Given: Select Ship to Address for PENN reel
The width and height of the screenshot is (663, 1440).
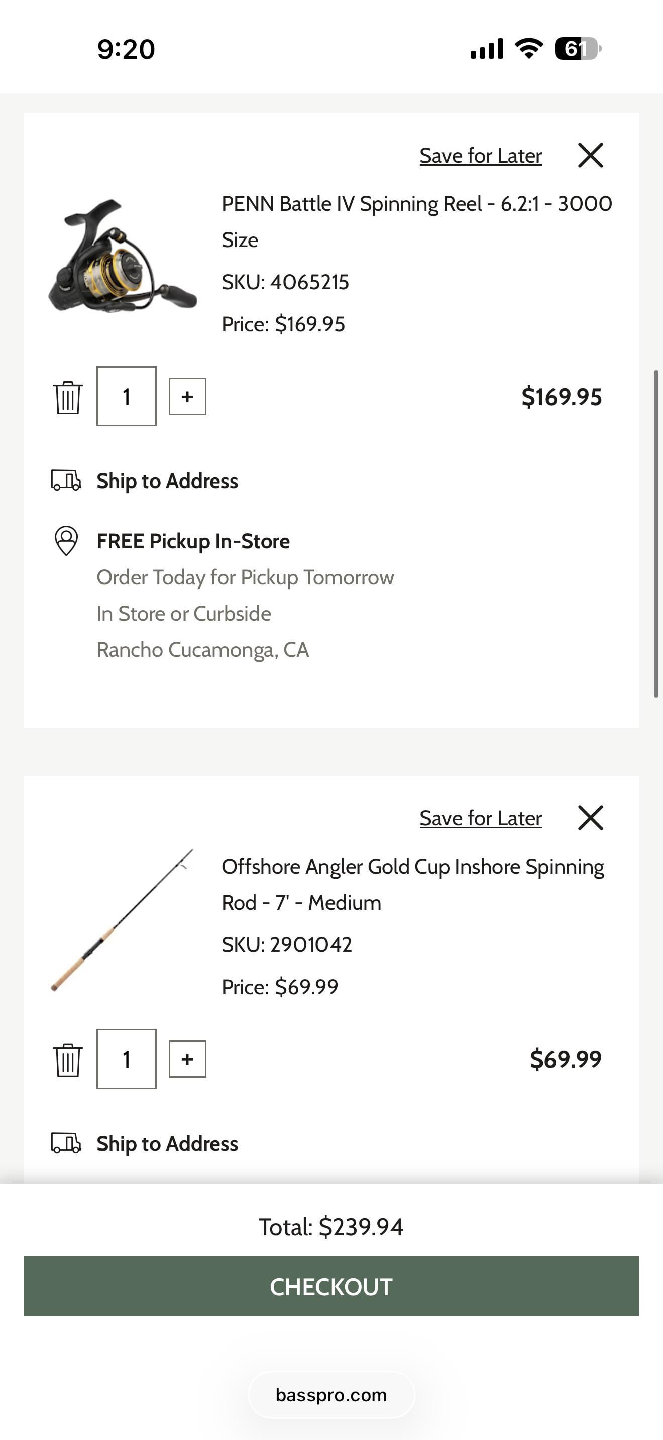Looking at the screenshot, I should click(167, 482).
